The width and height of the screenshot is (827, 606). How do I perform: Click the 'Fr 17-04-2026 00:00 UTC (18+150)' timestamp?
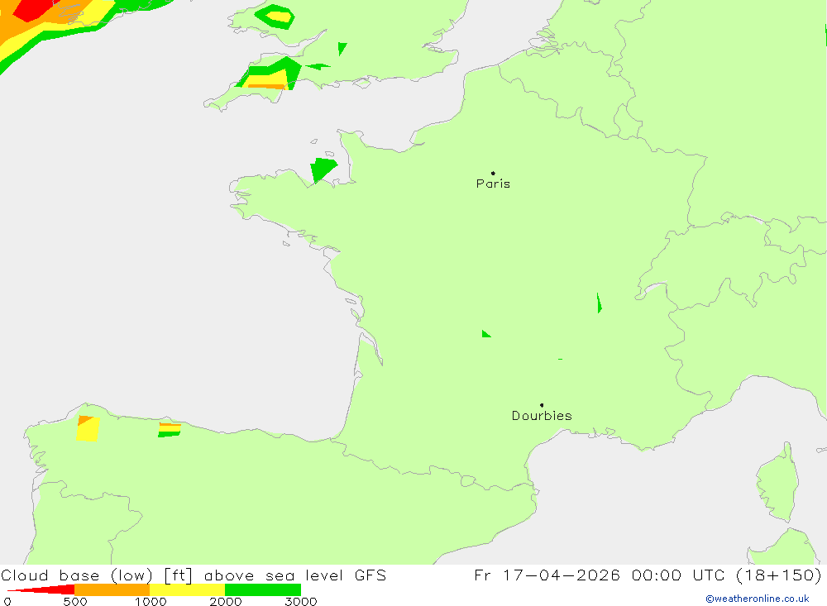[648, 575]
